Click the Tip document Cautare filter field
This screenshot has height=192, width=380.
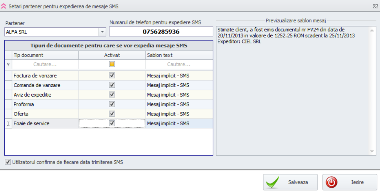pos(45,64)
